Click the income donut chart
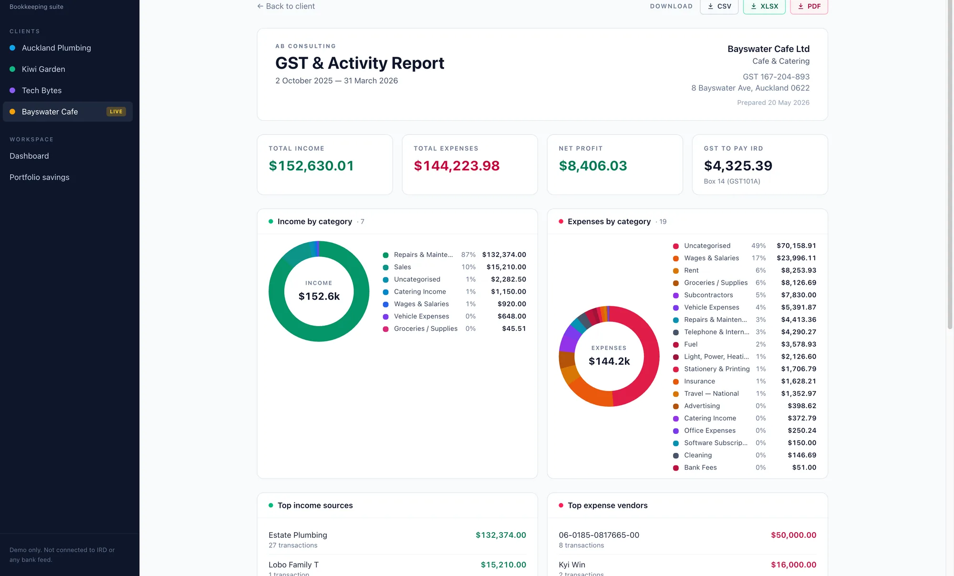This screenshot has width=954, height=576. (x=319, y=291)
